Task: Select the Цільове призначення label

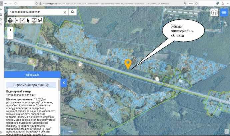Action: click(20, 99)
